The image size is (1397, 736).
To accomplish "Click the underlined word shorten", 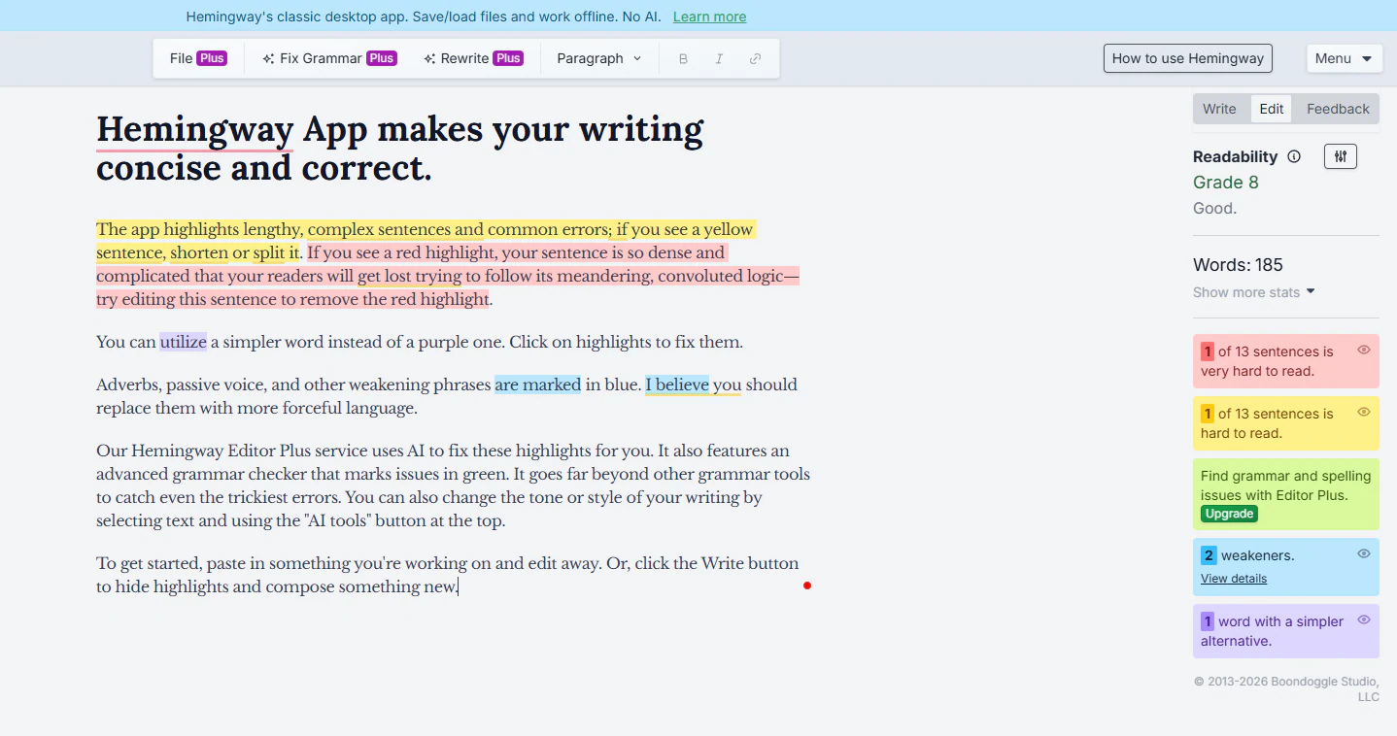I will click(x=199, y=252).
